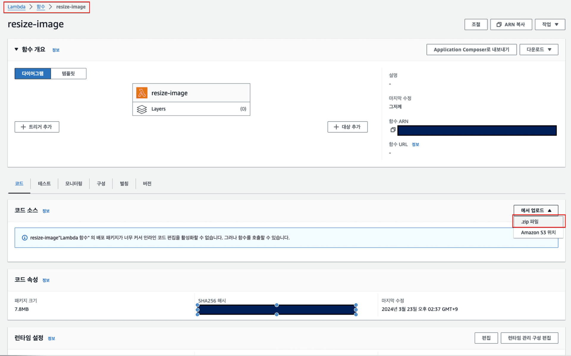Click the Layers stack icon
Viewport: 571px width, 356px height.
[142, 109]
